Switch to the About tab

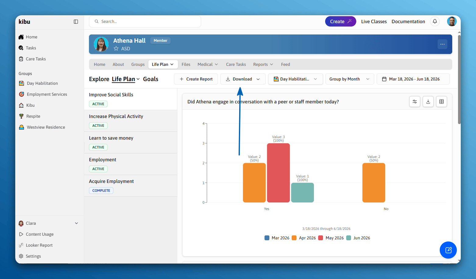coord(118,64)
